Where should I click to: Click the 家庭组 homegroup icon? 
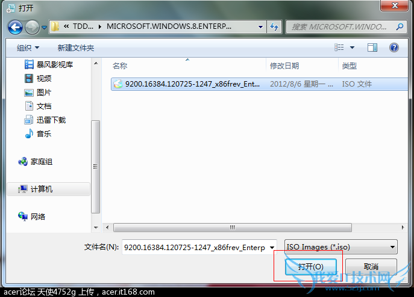pyautogui.click(x=23, y=161)
